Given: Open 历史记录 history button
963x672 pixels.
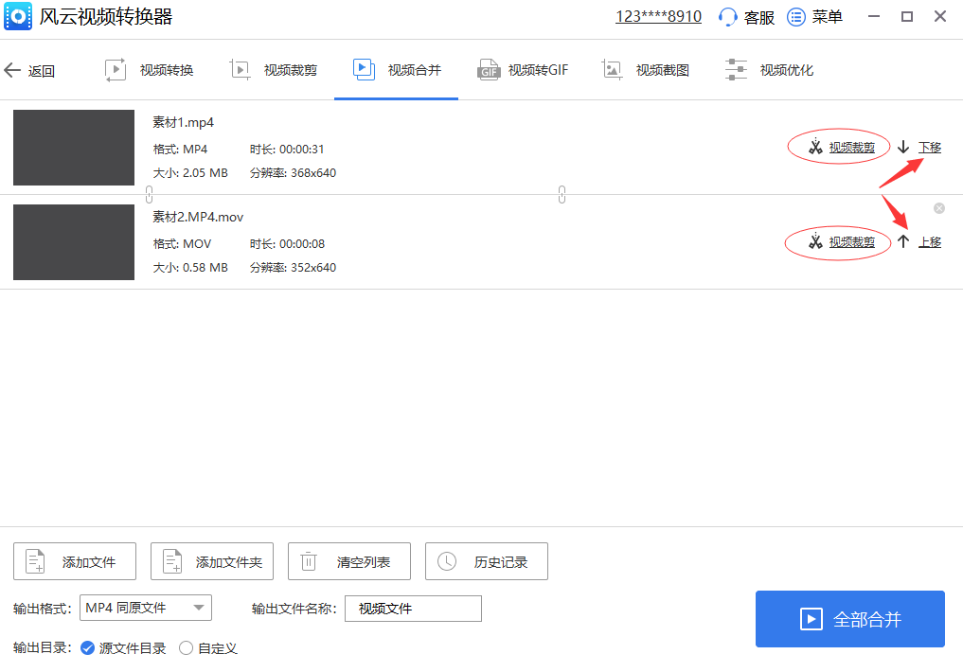Looking at the screenshot, I should (487, 561).
